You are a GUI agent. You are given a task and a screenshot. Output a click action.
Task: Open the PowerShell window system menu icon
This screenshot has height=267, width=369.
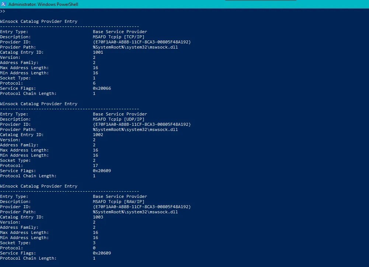pyautogui.click(x=3, y=4)
